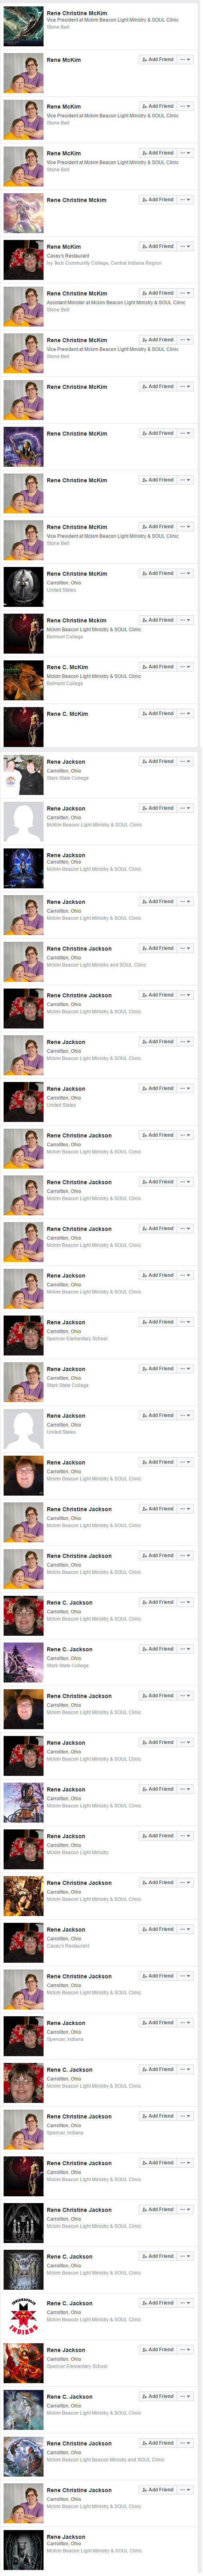The image size is (203, 2576).
Task: Click the Casey's Restaurant link under Rene McKim
Action: pyautogui.click(x=68, y=256)
